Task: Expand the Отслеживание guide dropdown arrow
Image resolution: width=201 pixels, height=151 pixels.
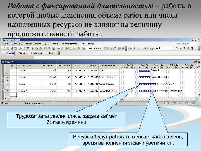Action: click(46, 53)
